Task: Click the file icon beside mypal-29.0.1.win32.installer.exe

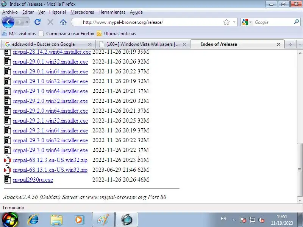Action: 8,62
